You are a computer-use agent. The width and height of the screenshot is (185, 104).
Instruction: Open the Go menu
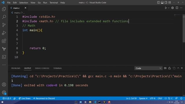tap(39, 3)
